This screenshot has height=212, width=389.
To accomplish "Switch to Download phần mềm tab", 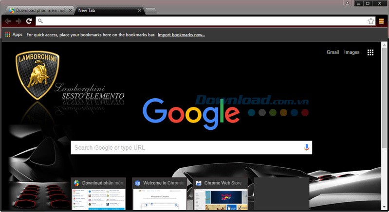I will coord(39,10).
